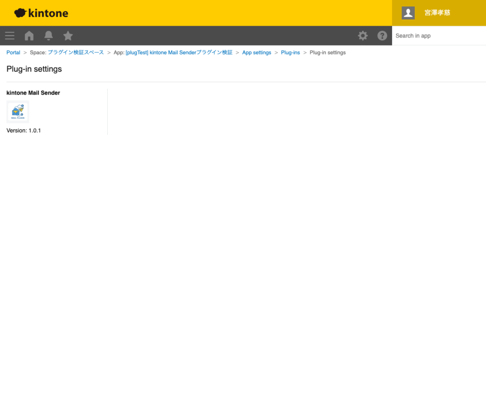Viewport: 486px width, 405px height.
Task: Show favorites using the star icon
Action: tap(67, 36)
